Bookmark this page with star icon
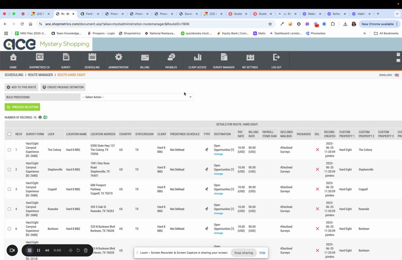The image size is (402, 260). click(270, 24)
